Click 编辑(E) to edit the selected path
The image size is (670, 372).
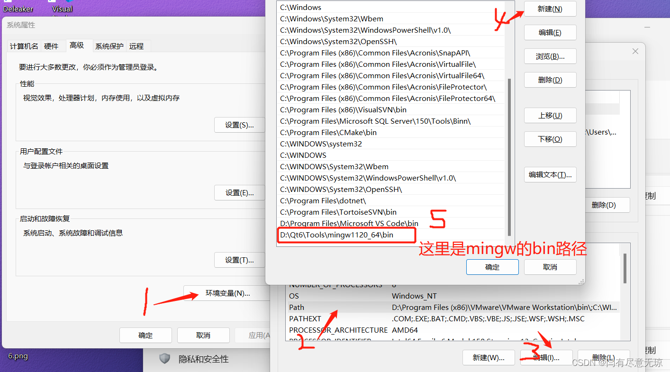[550, 32]
